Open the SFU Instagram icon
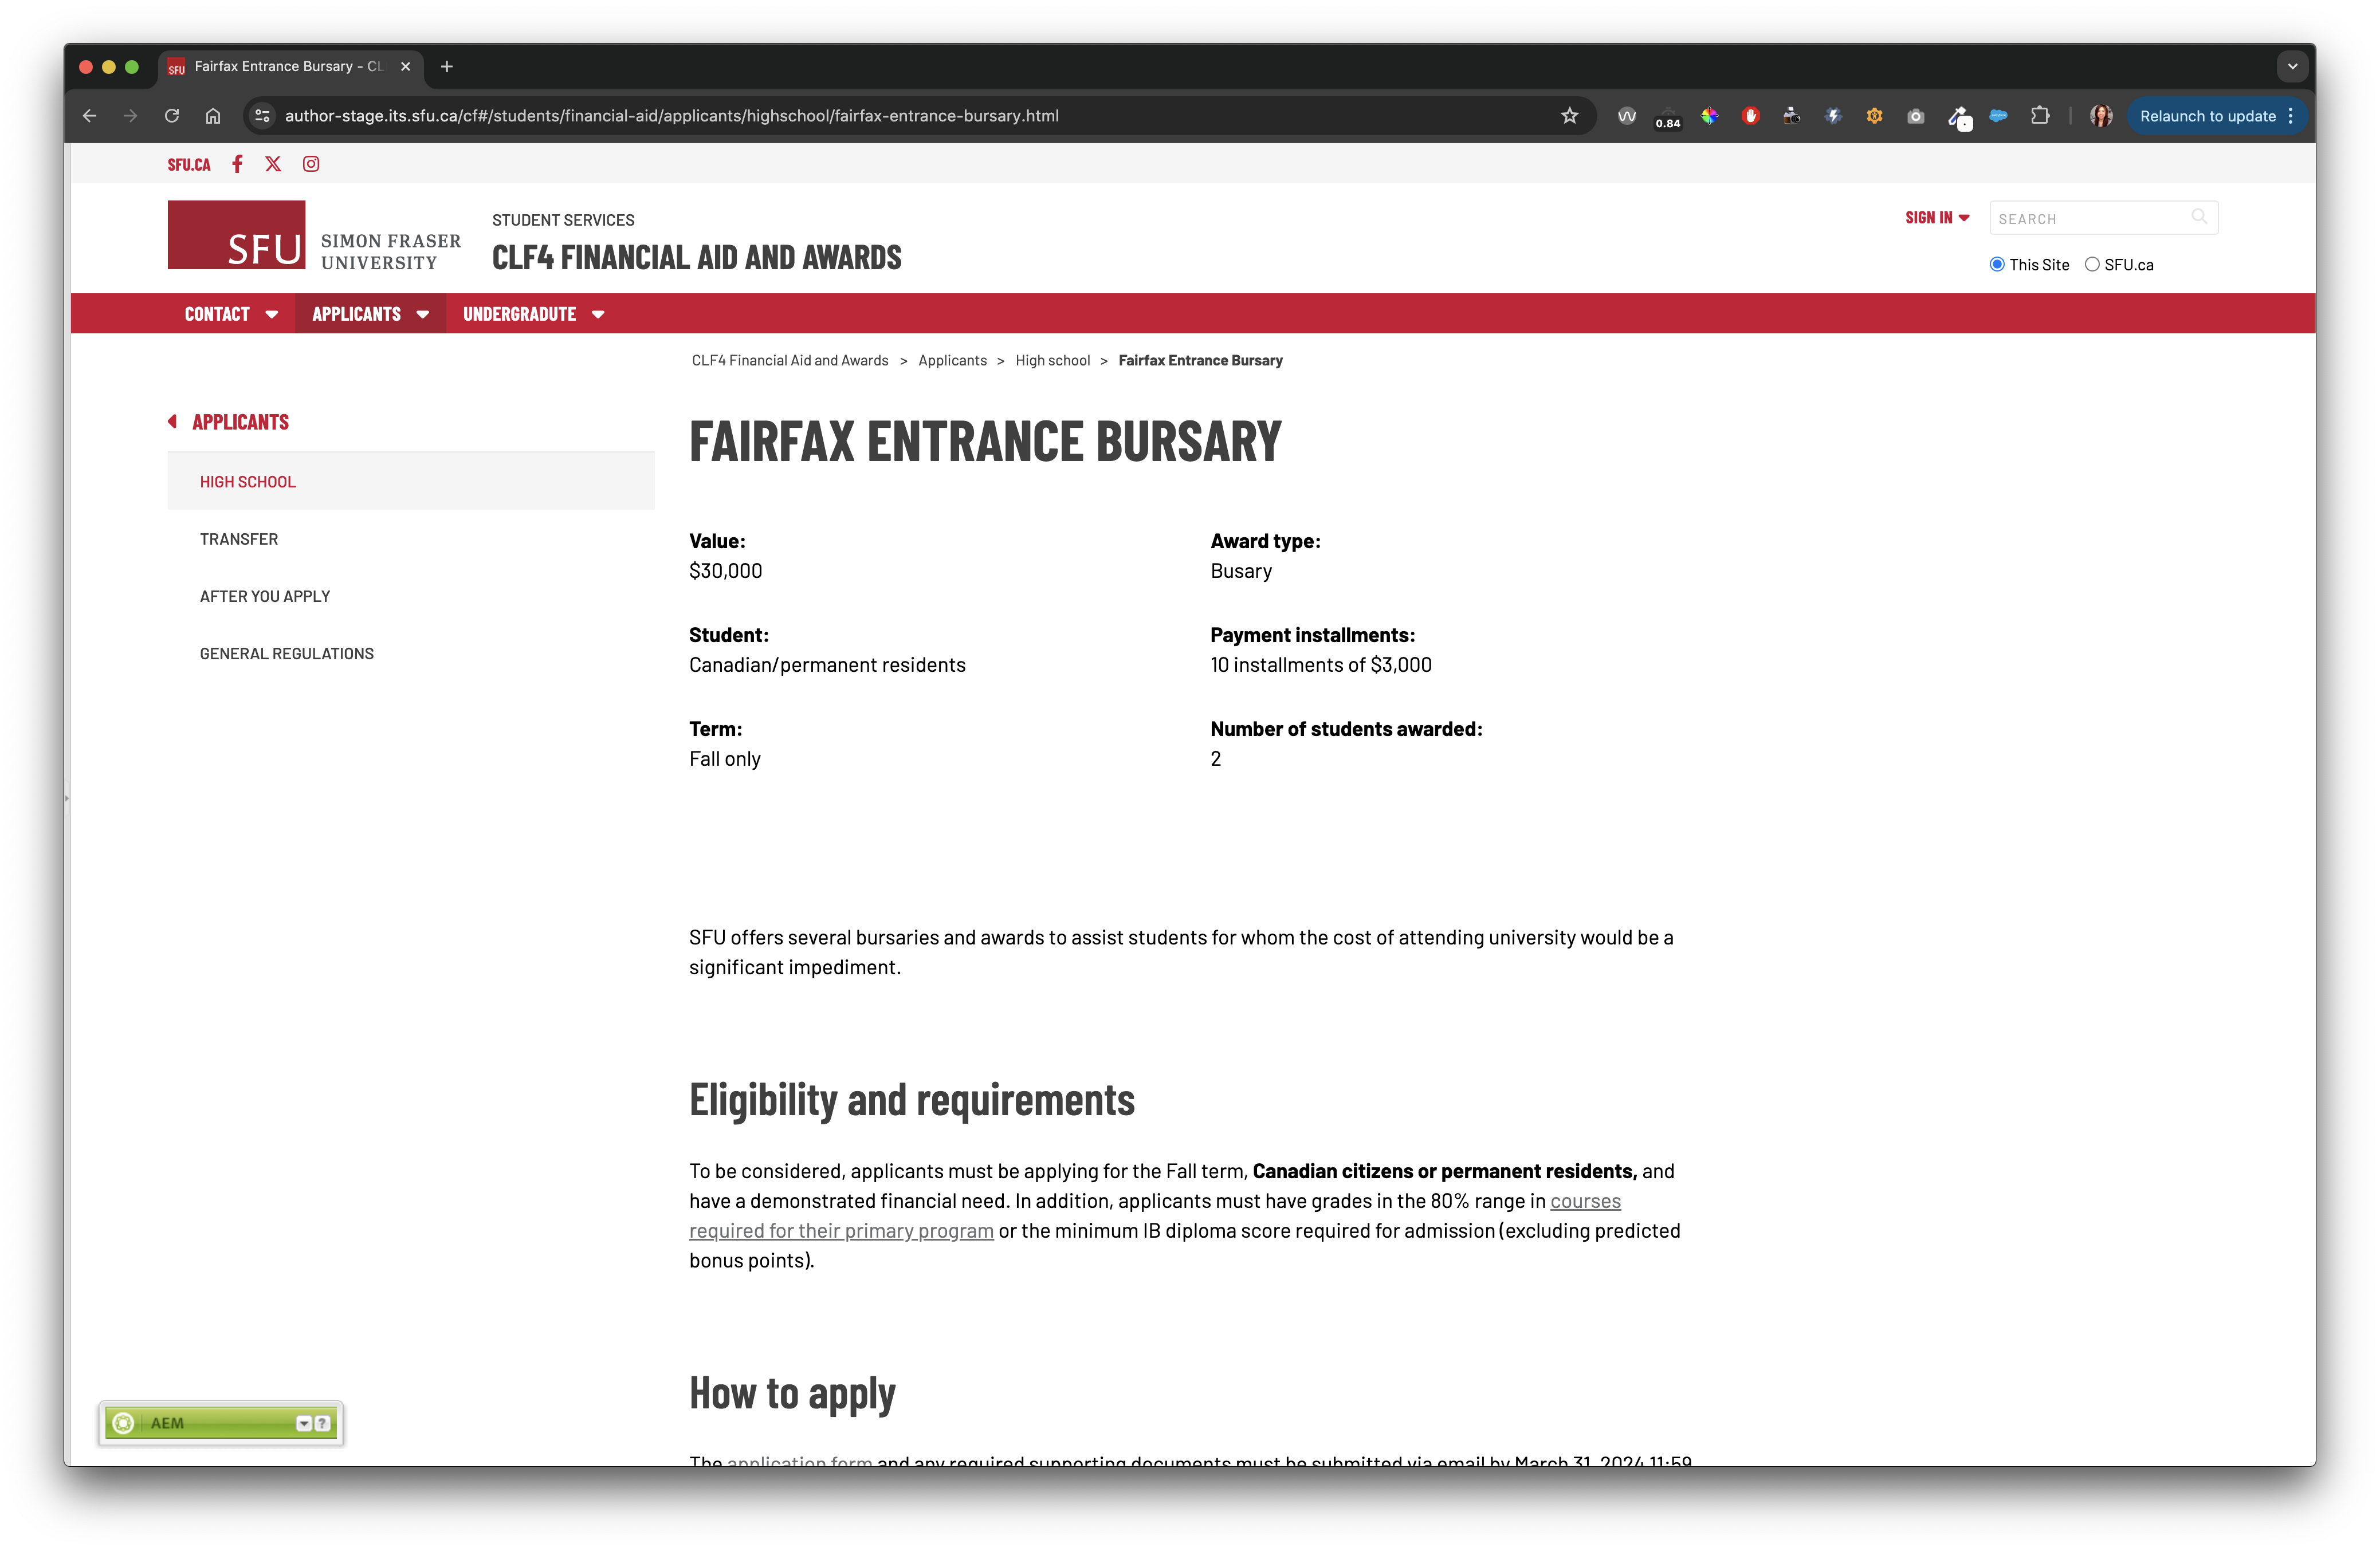Screen dimensions: 2380x1551 tap(311, 164)
